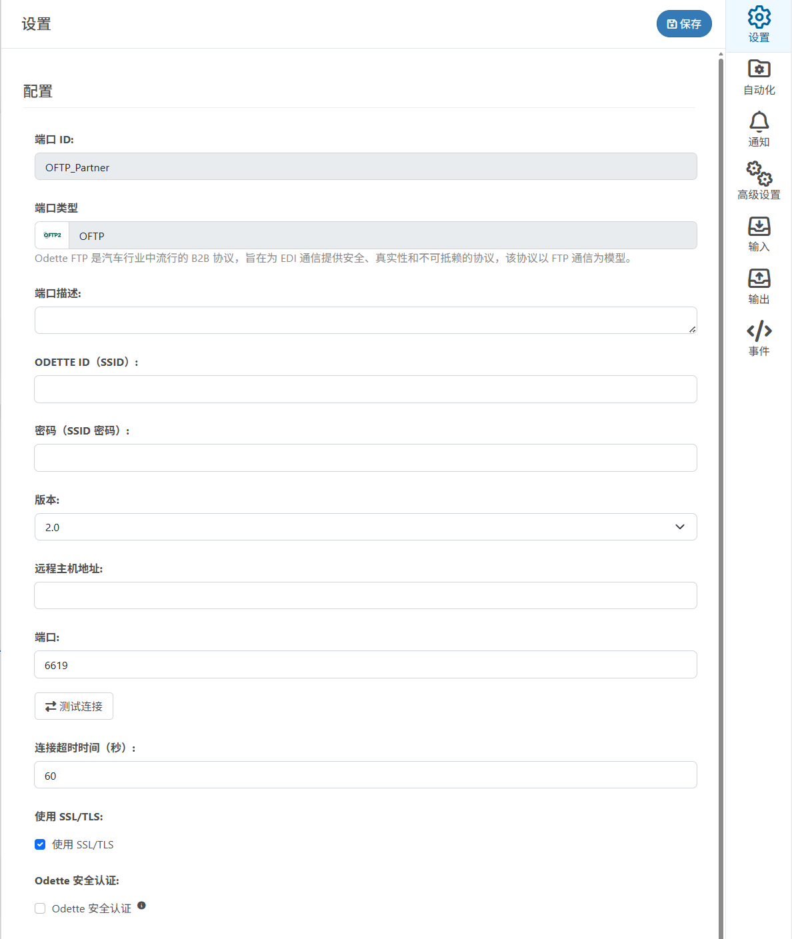Viewport: 792px width, 939px height.
Task: Click the 测试连接 button
Action: [x=74, y=706]
